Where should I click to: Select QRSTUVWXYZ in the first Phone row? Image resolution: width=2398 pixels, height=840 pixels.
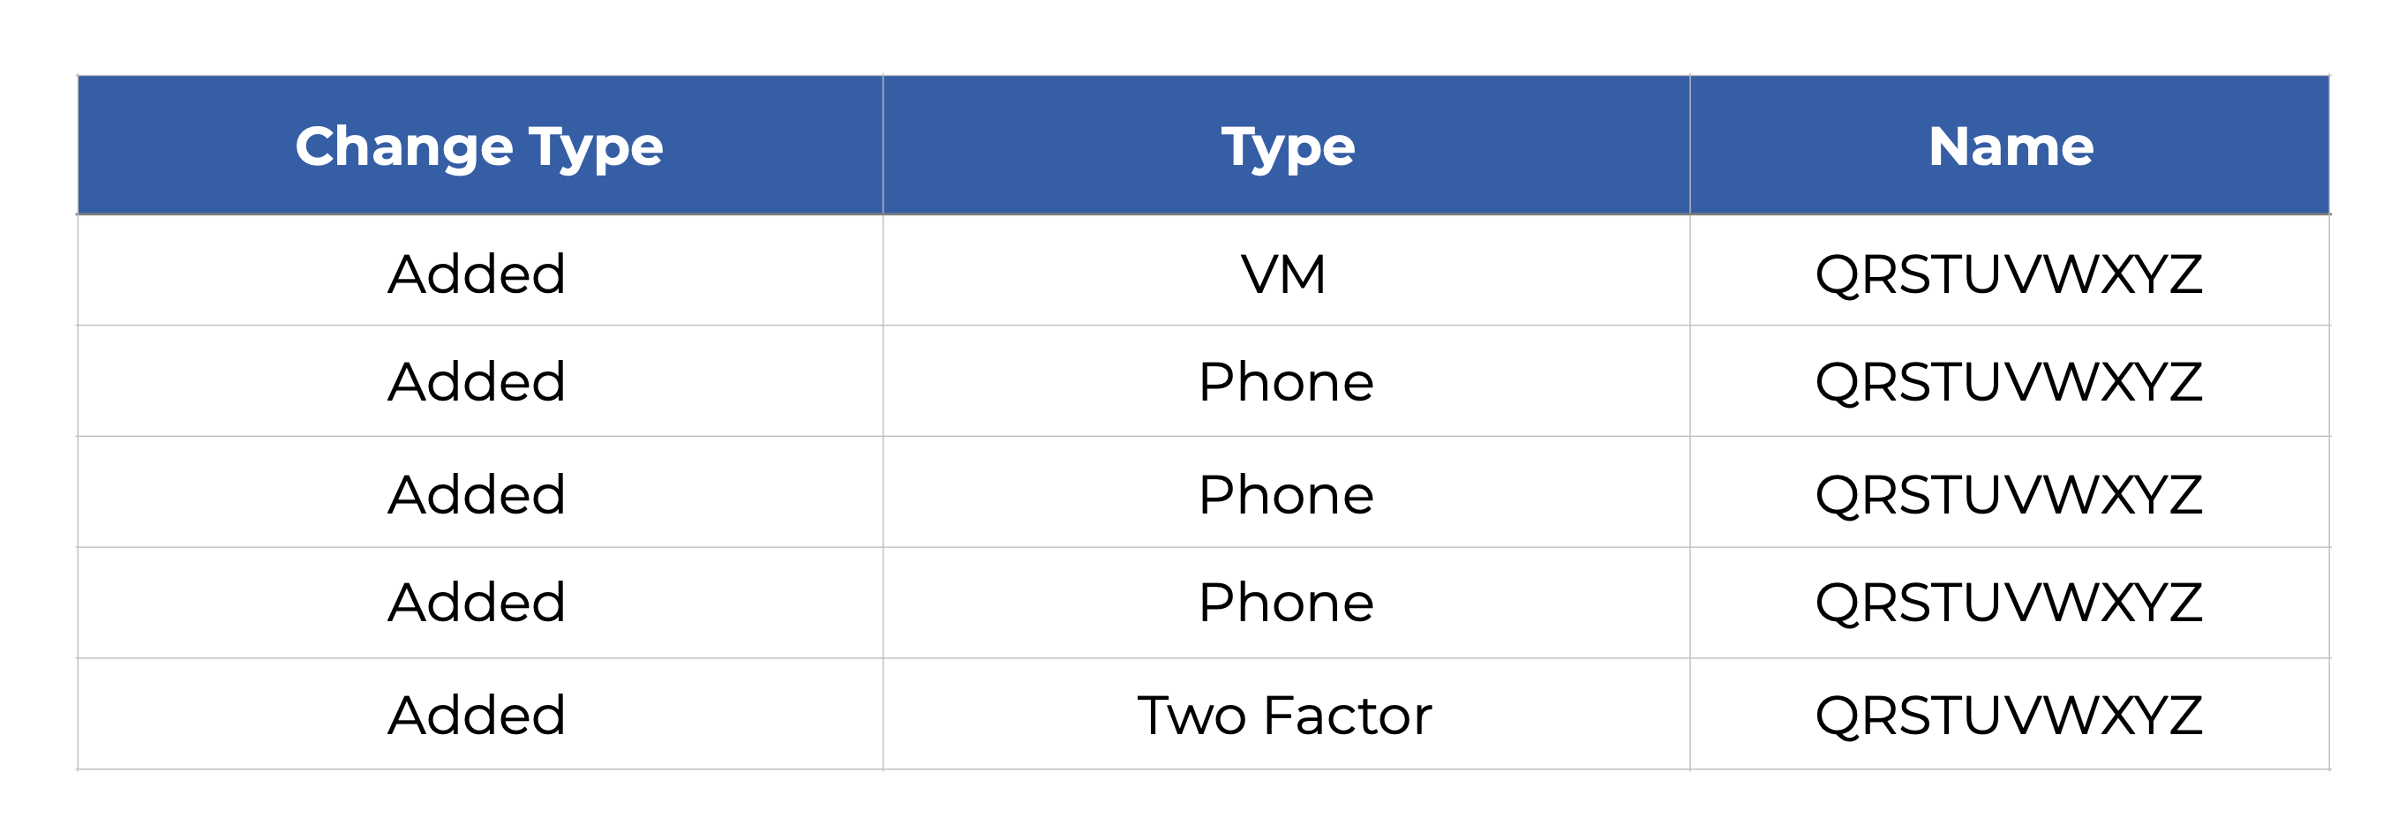2008,382
